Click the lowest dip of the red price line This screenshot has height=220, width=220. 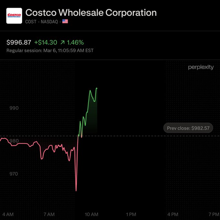click(76, 191)
